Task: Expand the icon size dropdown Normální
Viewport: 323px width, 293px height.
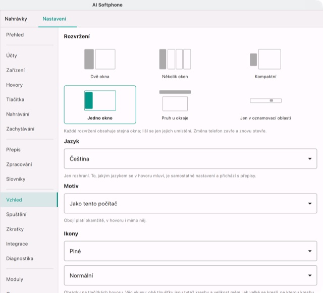Action: coord(190,275)
